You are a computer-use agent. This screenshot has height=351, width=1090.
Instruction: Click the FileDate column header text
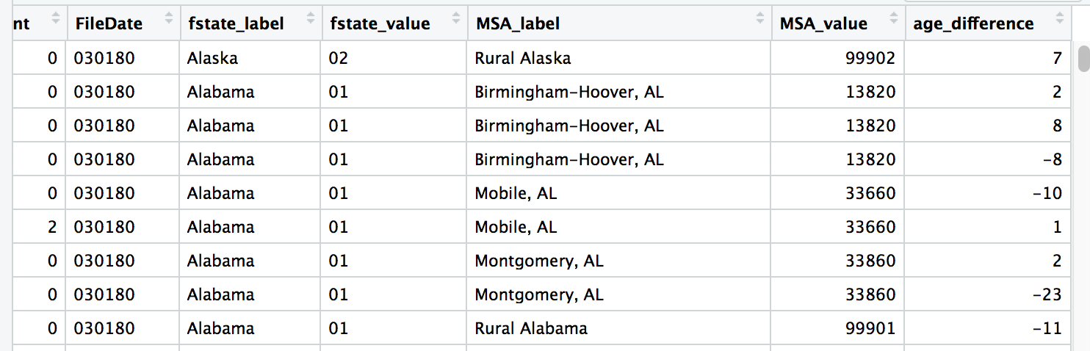(x=108, y=23)
